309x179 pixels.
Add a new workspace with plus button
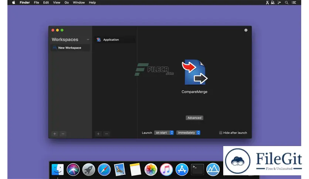pyautogui.click(x=55, y=134)
